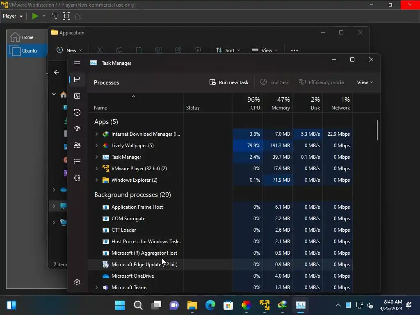The height and width of the screenshot is (315, 420).
Task: Click Lively Wallpaper 79.9% CPU cell
Action: (248, 146)
